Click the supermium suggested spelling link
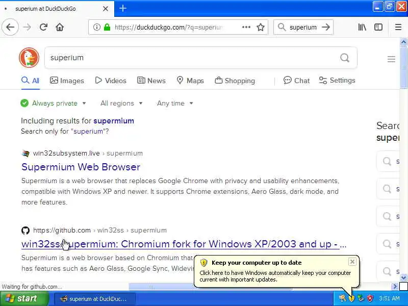This screenshot has width=408, height=306. point(114,121)
